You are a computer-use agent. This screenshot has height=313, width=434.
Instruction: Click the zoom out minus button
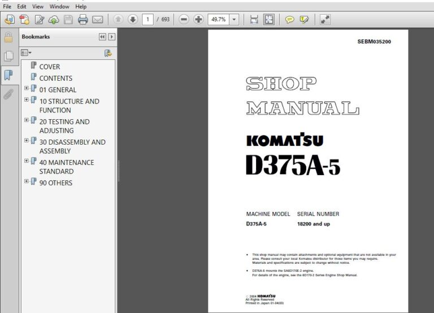coord(184,20)
